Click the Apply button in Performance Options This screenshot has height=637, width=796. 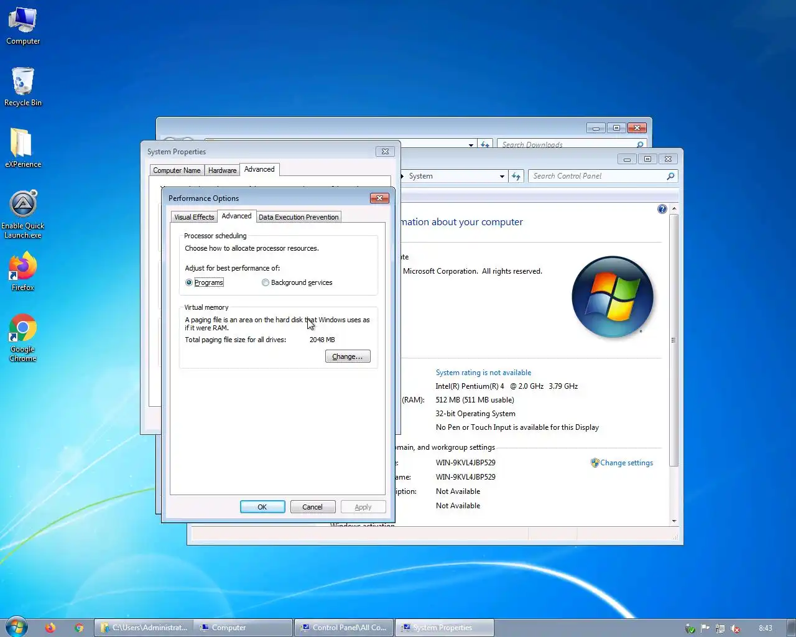tap(363, 507)
